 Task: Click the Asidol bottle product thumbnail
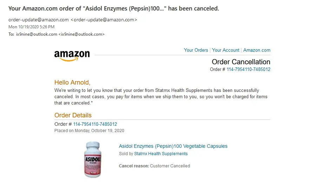pos(93,159)
